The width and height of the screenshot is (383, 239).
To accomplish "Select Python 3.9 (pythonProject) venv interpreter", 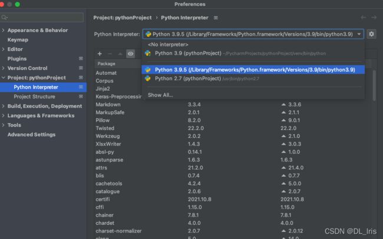I will pyautogui.click(x=253, y=53).
